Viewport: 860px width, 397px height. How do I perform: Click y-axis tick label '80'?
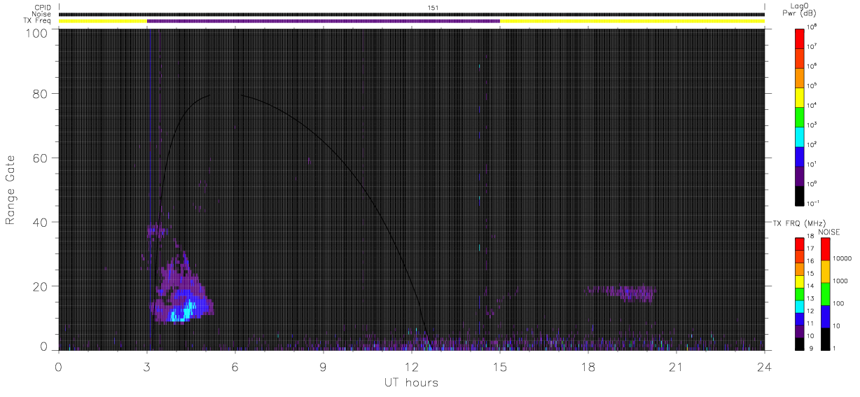click(39, 94)
